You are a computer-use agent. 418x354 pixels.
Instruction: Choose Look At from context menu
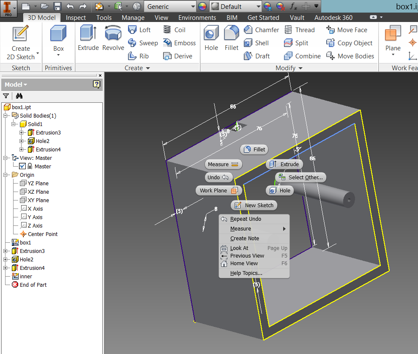point(239,248)
